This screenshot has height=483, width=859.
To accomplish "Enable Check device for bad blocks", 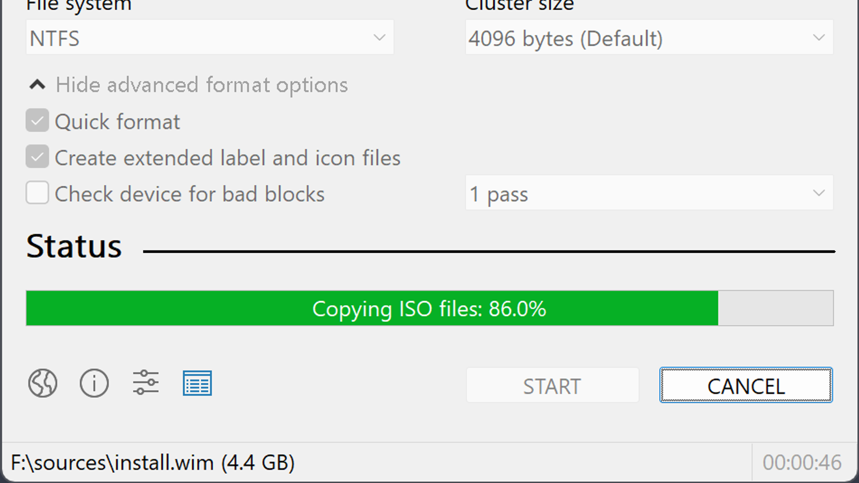I will 37,193.
